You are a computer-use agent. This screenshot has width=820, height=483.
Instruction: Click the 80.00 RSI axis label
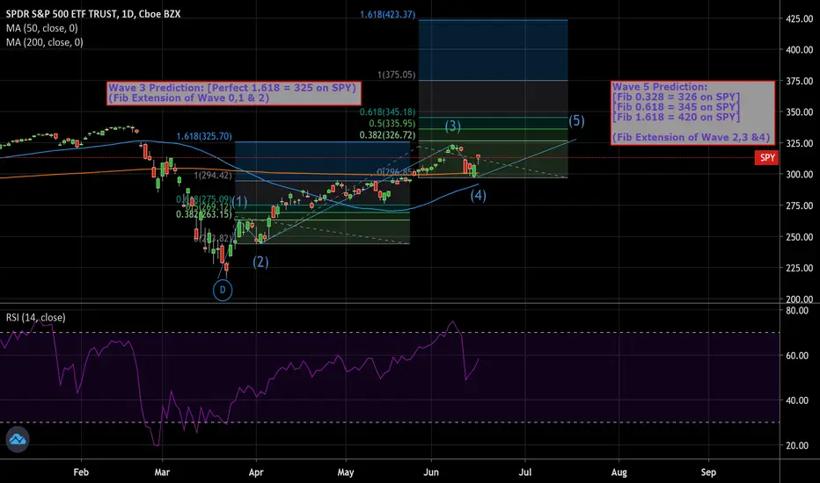pyautogui.click(x=796, y=310)
